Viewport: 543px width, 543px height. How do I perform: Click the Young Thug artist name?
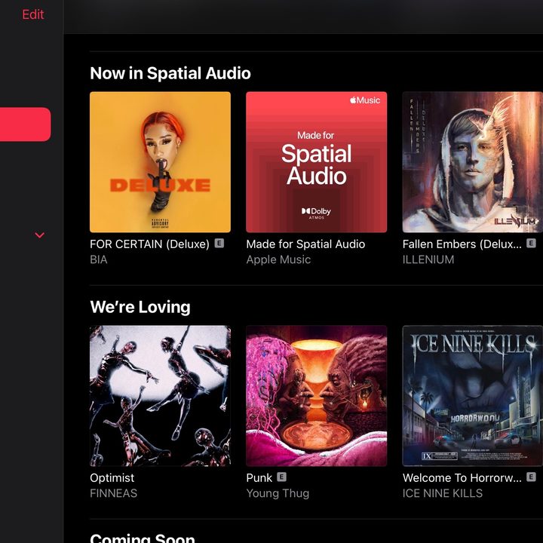[278, 493]
